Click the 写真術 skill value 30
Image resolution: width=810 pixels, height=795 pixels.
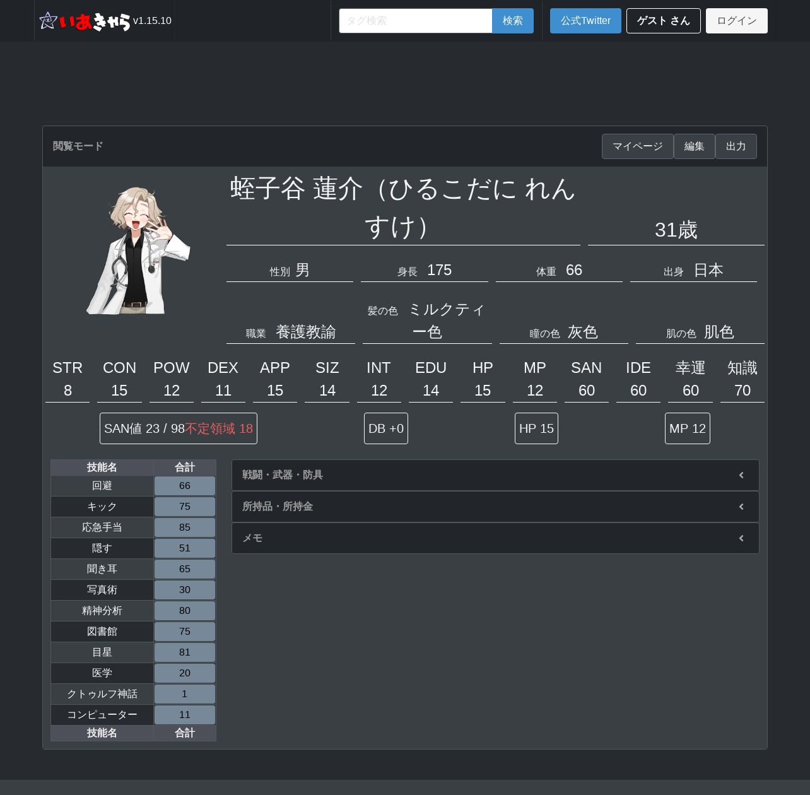pos(185,590)
